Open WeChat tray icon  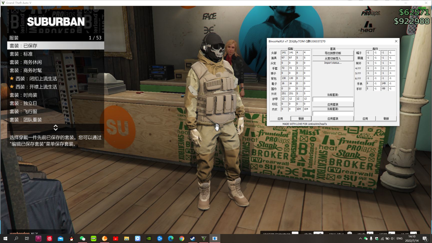[366, 238]
